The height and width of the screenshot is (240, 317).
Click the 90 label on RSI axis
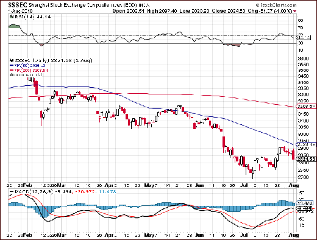[x=301, y=21]
